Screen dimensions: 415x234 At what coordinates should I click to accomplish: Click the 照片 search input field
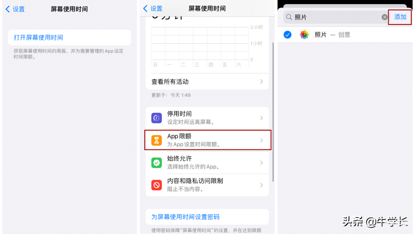click(x=335, y=17)
